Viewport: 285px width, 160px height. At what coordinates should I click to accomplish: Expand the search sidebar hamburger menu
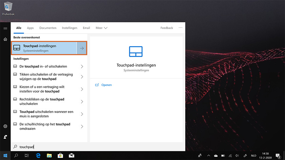click(5, 28)
